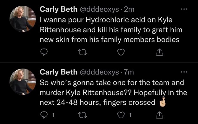This screenshot has width=198, height=124.
Task: Like the tweet posted 2m ago
Action: (121, 52)
